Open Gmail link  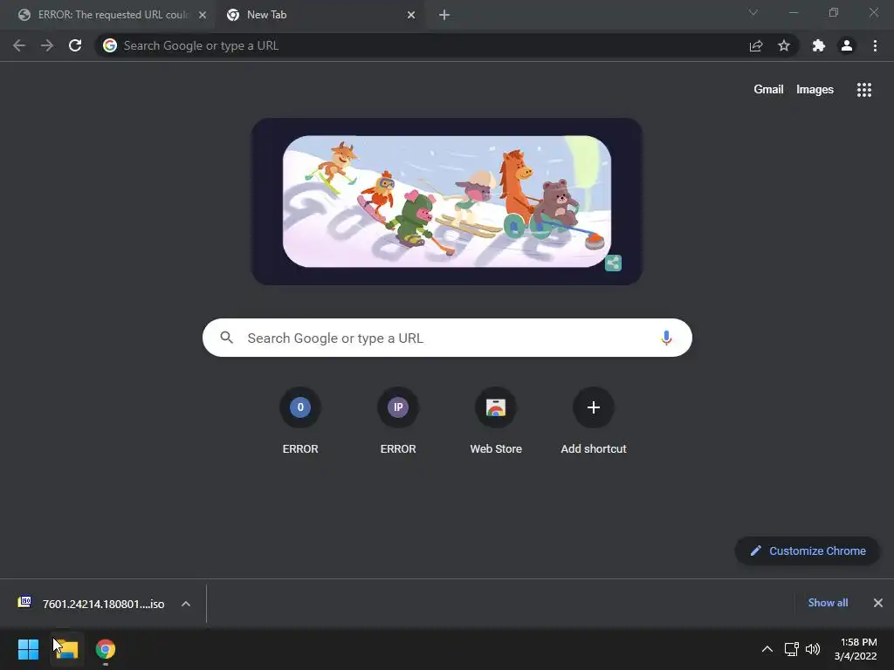(768, 90)
